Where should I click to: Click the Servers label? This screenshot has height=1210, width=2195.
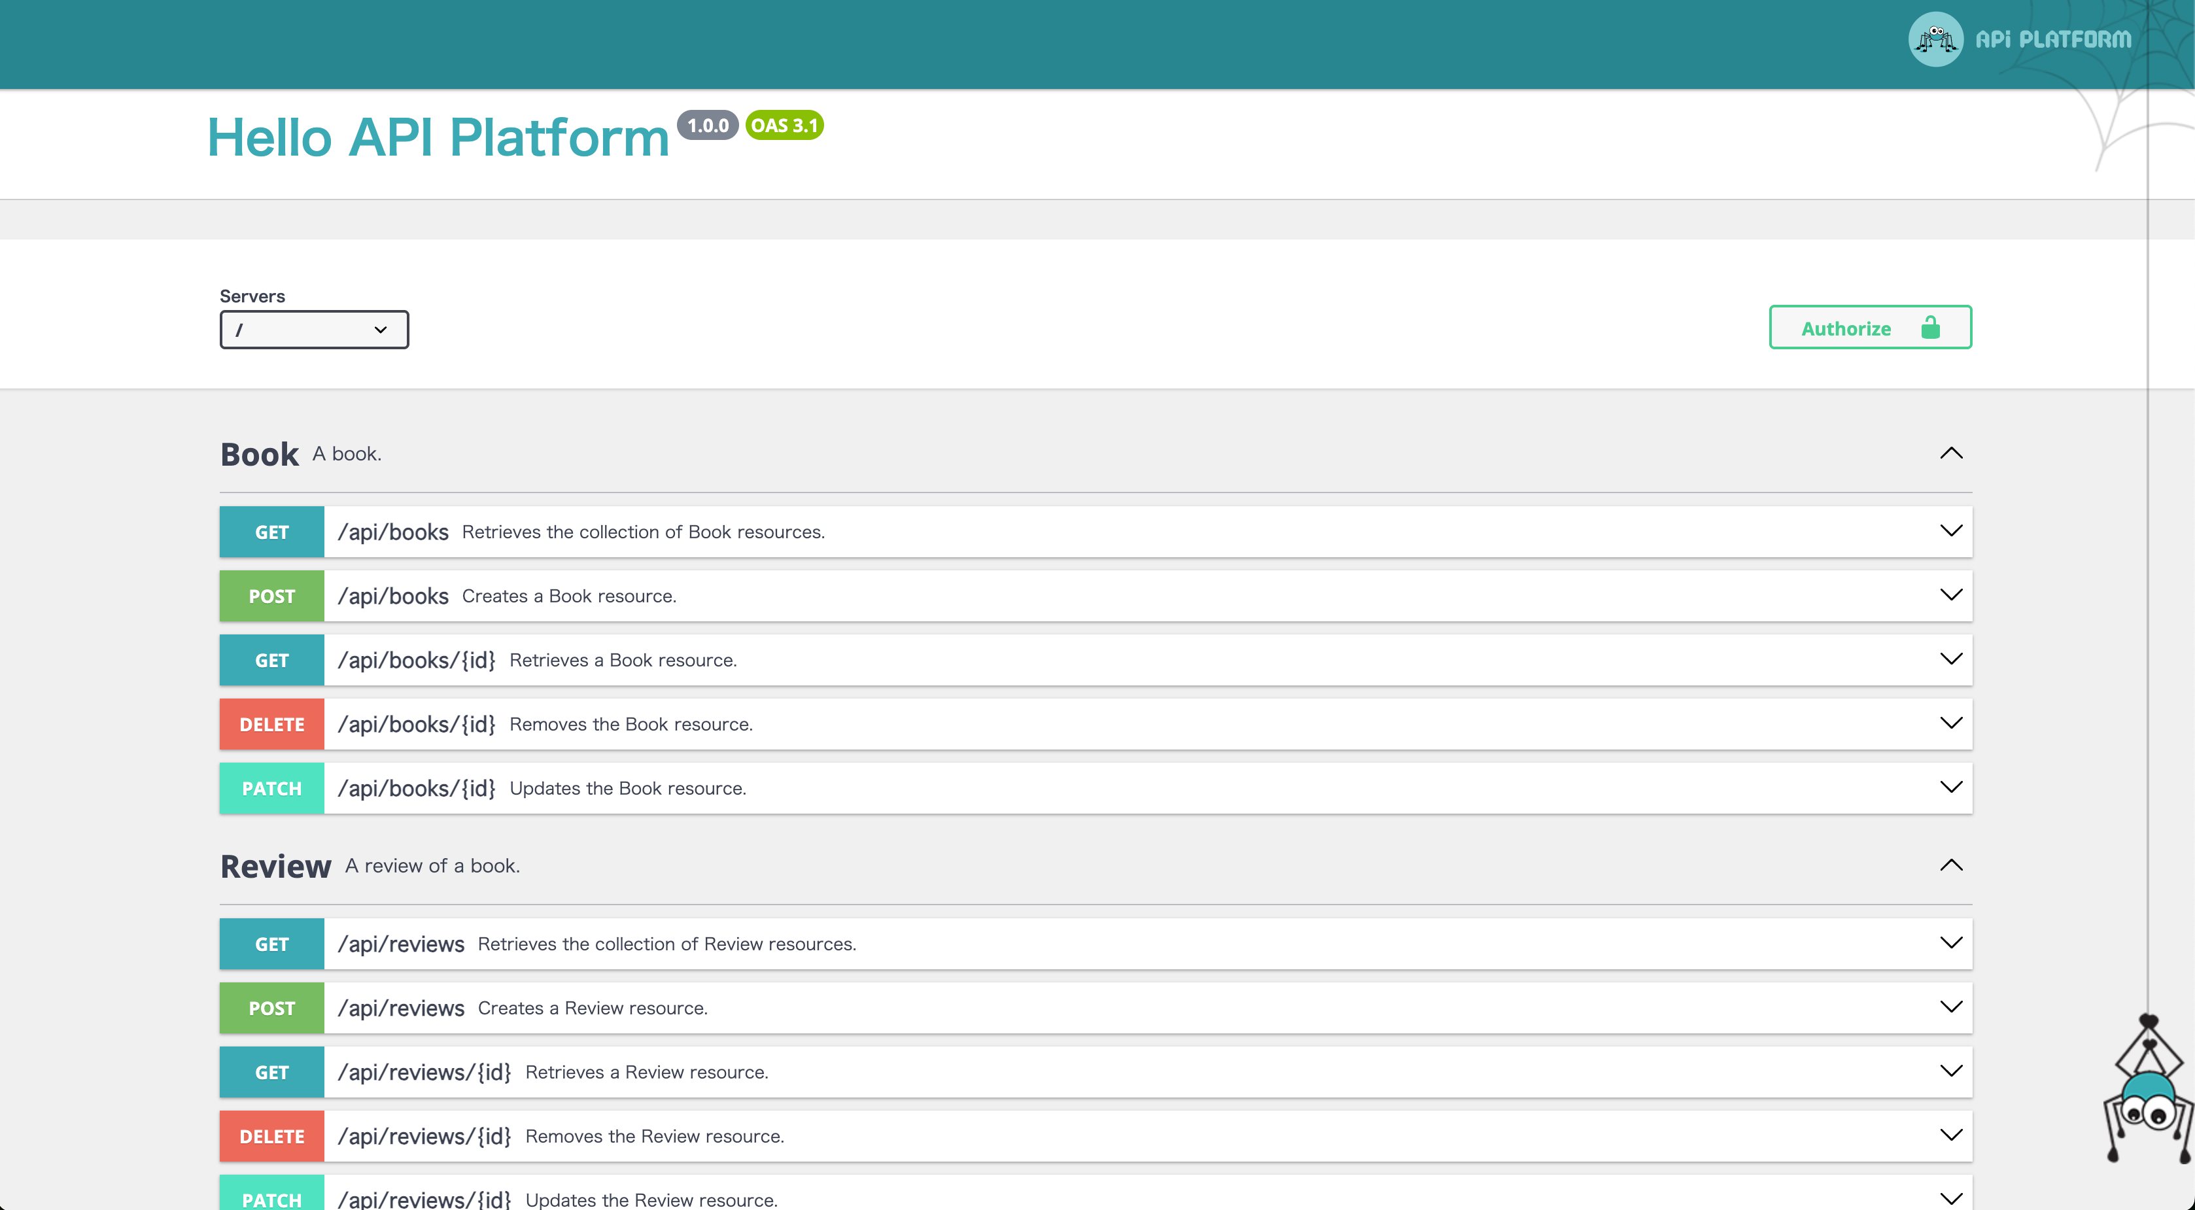point(252,296)
